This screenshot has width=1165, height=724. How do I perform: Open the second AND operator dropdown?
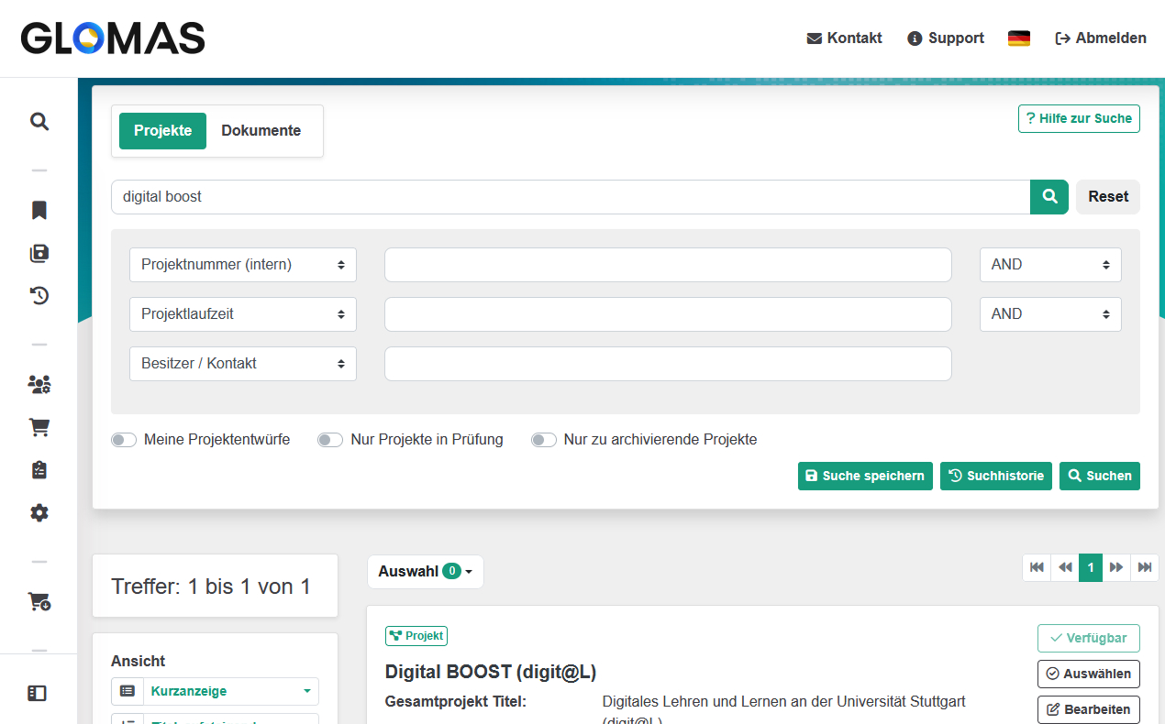[x=1050, y=313]
